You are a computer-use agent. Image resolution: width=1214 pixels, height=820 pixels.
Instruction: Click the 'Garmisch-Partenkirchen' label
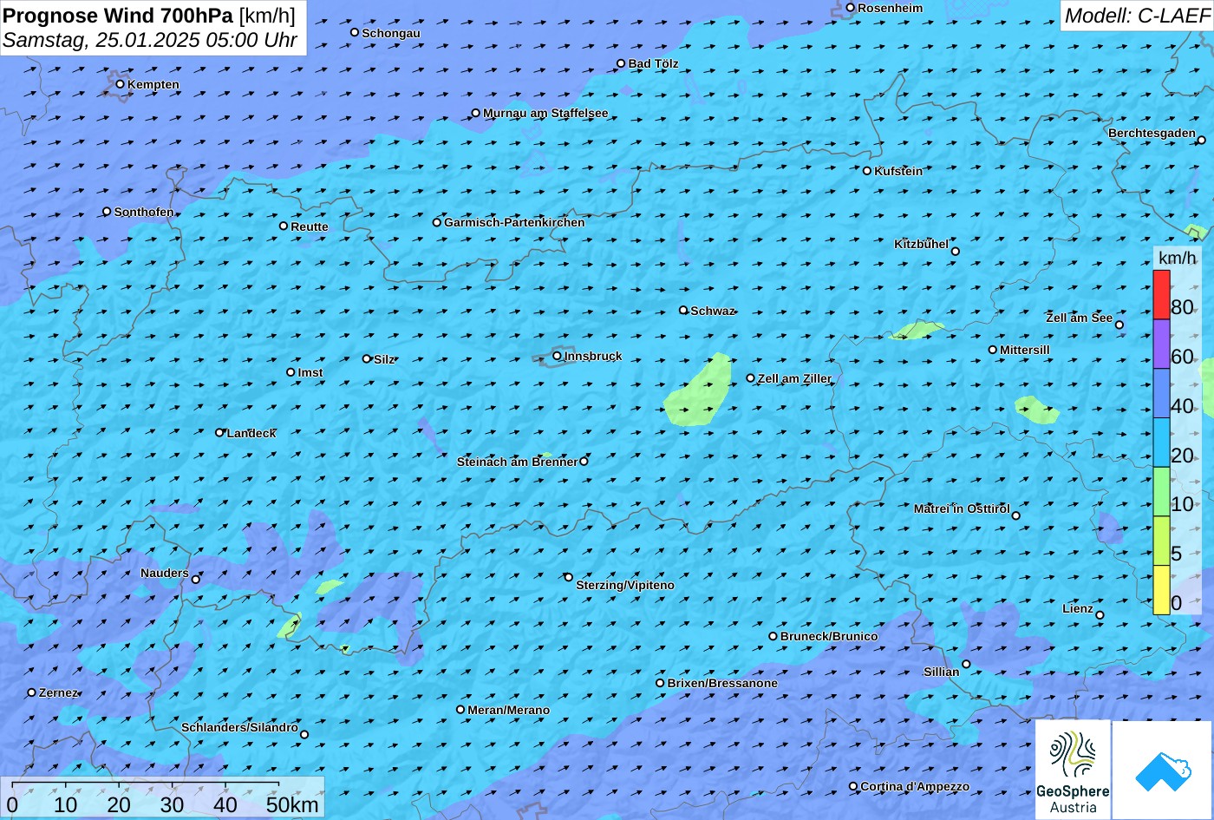point(514,222)
